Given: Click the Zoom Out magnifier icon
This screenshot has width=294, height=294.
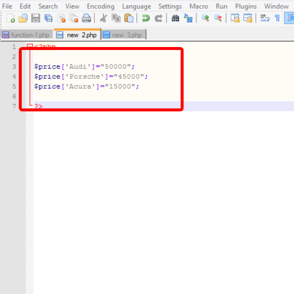Looking at the screenshot, I should pyautogui.click(x=218, y=18).
